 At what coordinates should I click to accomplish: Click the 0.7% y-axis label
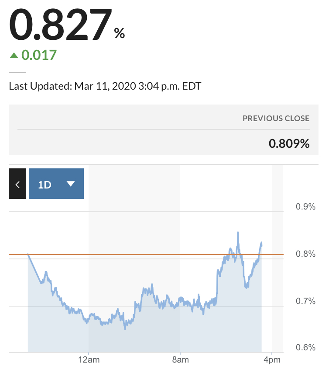pos(305,301)
